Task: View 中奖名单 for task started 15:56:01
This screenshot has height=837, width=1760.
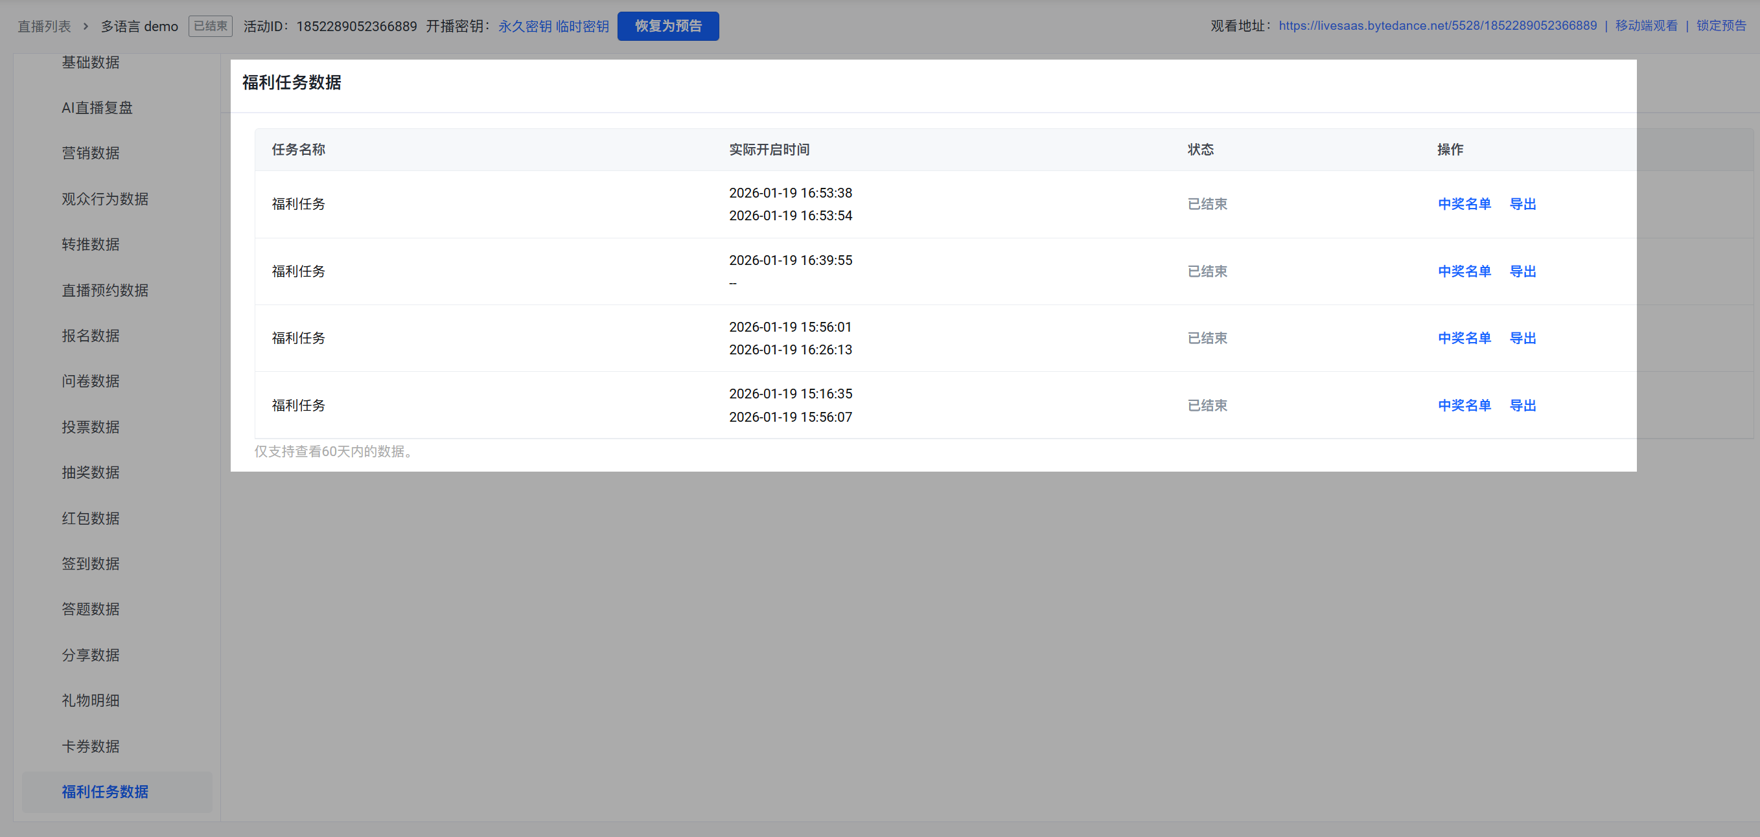Action: [1464, 338]
